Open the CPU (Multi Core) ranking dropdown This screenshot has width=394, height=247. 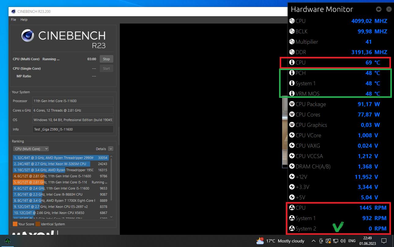point(31,149)
